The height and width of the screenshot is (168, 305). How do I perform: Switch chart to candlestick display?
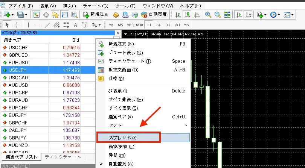(x=187, y=15)
